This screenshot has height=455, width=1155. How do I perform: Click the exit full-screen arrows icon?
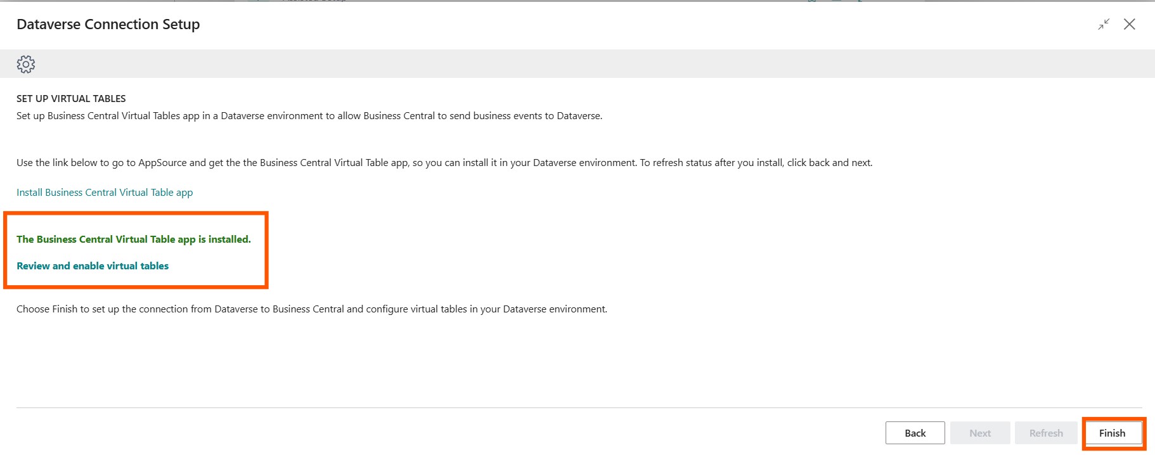[x=1104, y=24]
